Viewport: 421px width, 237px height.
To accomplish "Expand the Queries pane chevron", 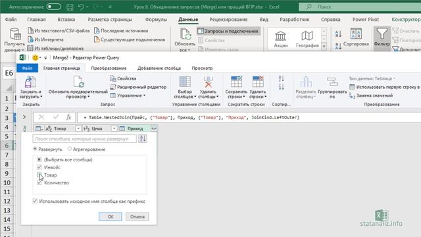I will (x=24, y=117).
